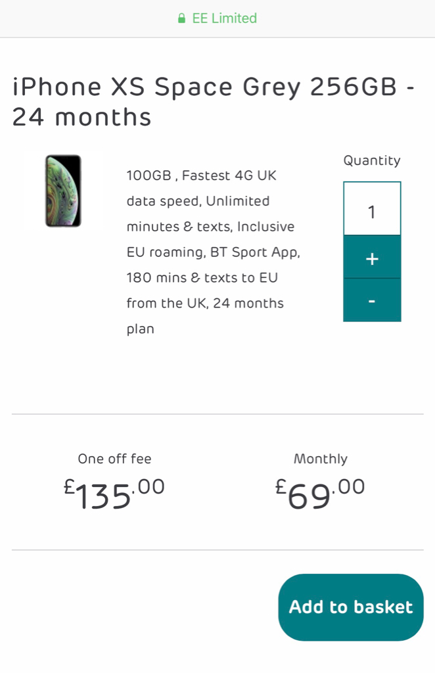Focus the quantity input field
This screenshot has width=435, height=673.
click(372, 212)
